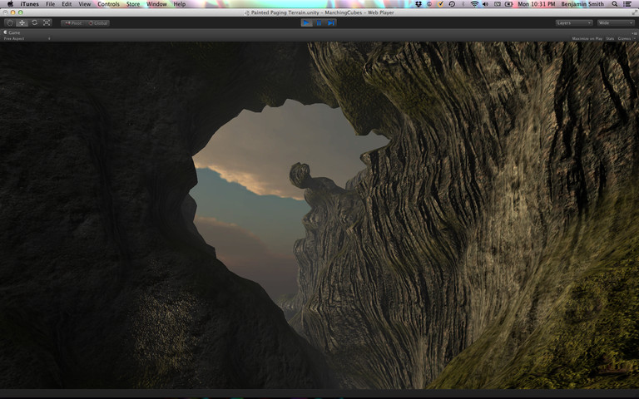Click the Step frame button

tap(331, 22)
